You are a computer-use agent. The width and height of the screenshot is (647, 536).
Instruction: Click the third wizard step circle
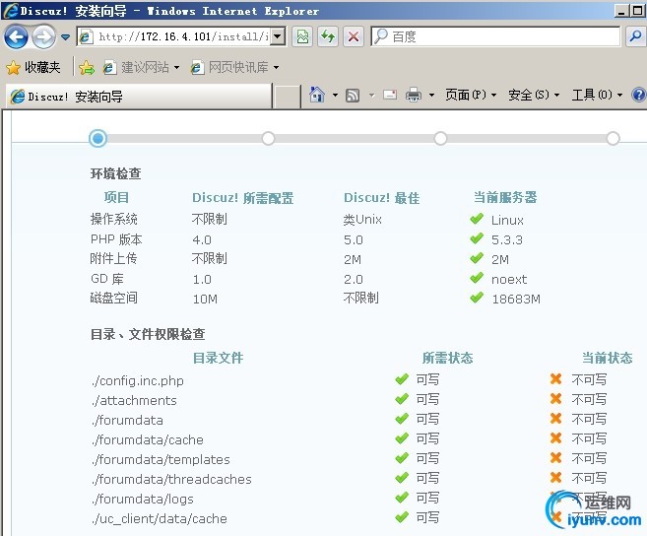tap(440, 138)
